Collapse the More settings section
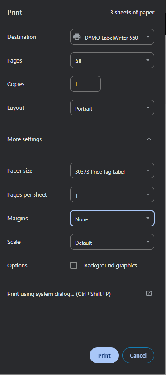166x375 pixels. [x=149, y=139]
